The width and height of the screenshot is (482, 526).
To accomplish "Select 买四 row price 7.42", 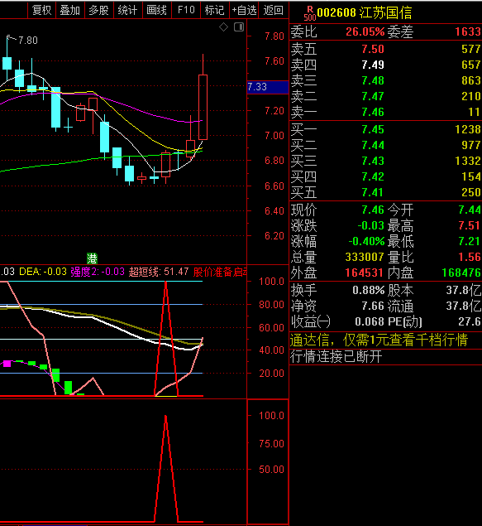I will 373,176.
